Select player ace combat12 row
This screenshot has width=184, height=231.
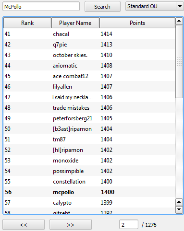89,76
